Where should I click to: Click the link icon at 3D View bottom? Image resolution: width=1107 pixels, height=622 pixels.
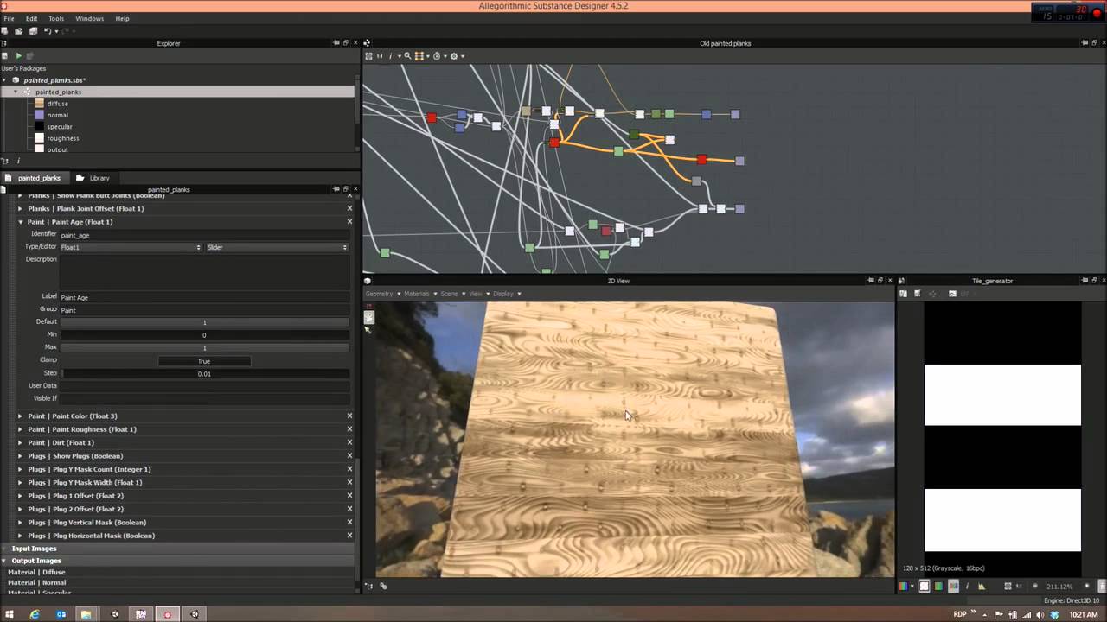coord(383,586)
